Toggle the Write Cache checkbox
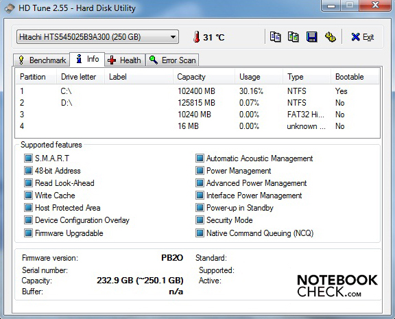Screen dimensions: 395x319 (28, 196)
